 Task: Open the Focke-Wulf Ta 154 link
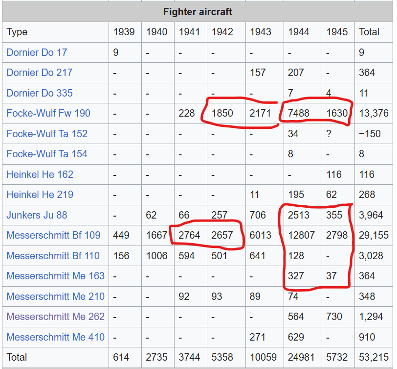point(47,154)
